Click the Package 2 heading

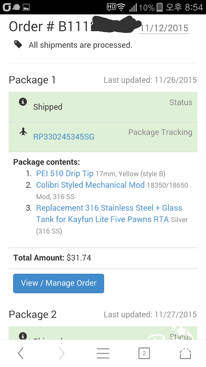pyautogui.click(x=33, y=314)
